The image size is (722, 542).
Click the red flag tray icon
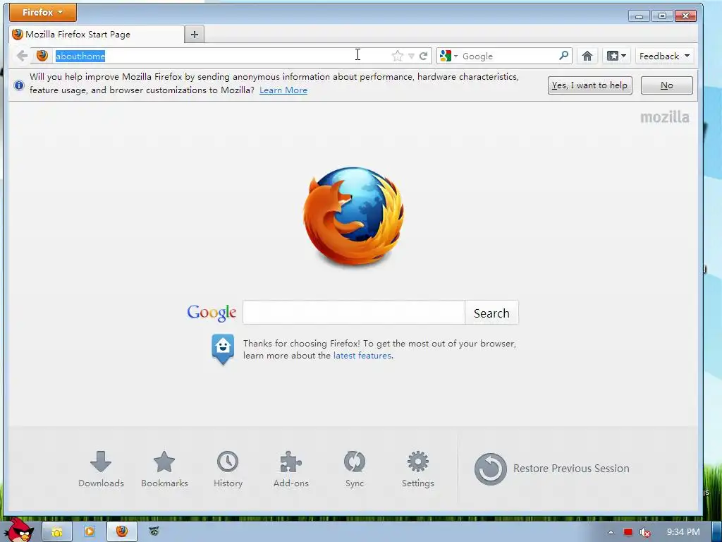(628, 532)
